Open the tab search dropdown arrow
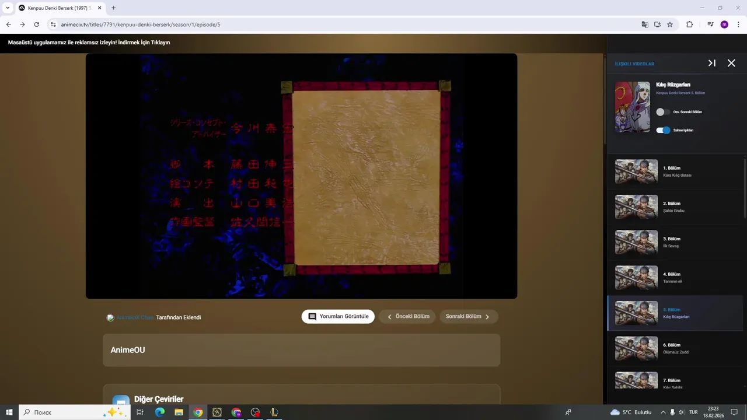The width and height of the screenshot is (747, 420). [x=8, y=8]
